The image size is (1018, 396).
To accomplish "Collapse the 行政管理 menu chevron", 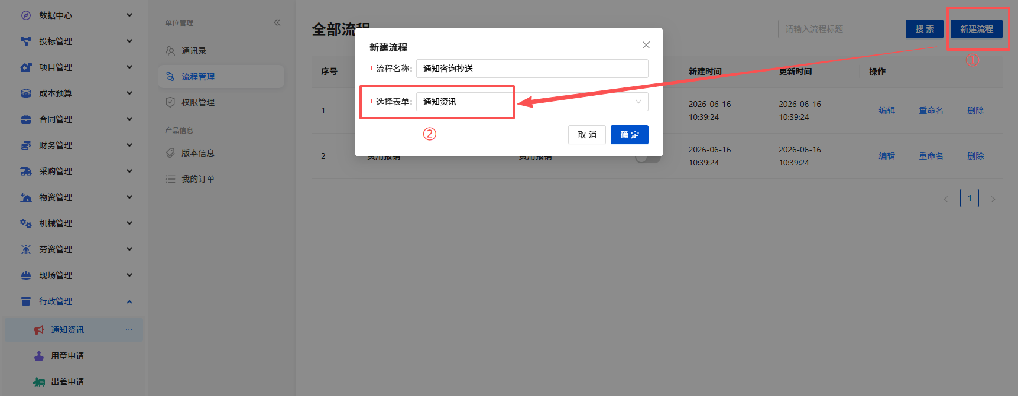I will (x=129, y=301).
